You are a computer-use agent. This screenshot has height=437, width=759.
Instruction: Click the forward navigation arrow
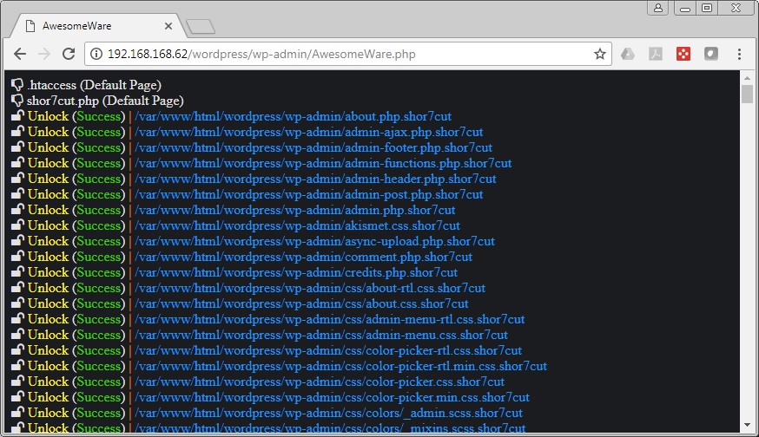(44, 54)
